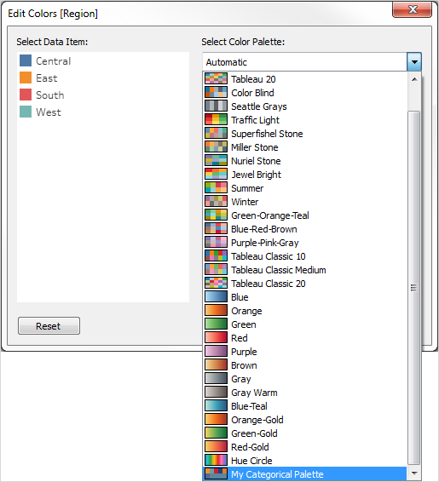Click the Gray Warm gradient swatch
The height and width of the screenshot is (482, 439).
[216, 393]
